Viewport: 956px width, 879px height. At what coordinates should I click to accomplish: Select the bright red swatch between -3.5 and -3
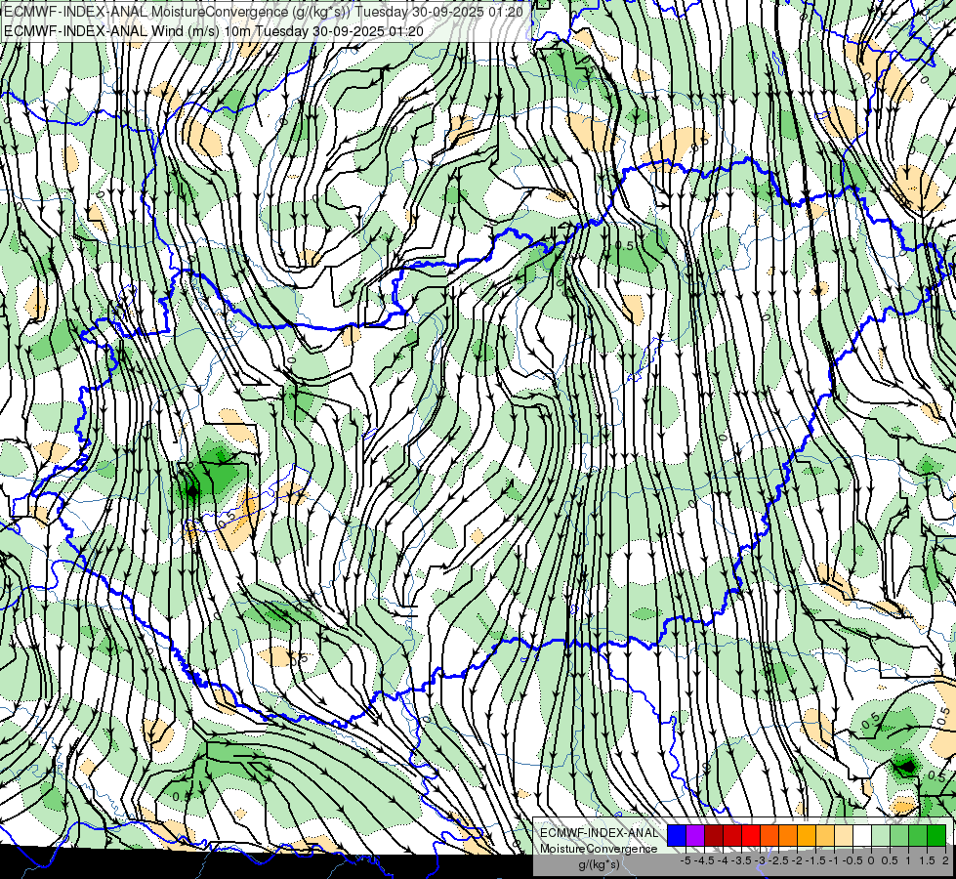751,835
